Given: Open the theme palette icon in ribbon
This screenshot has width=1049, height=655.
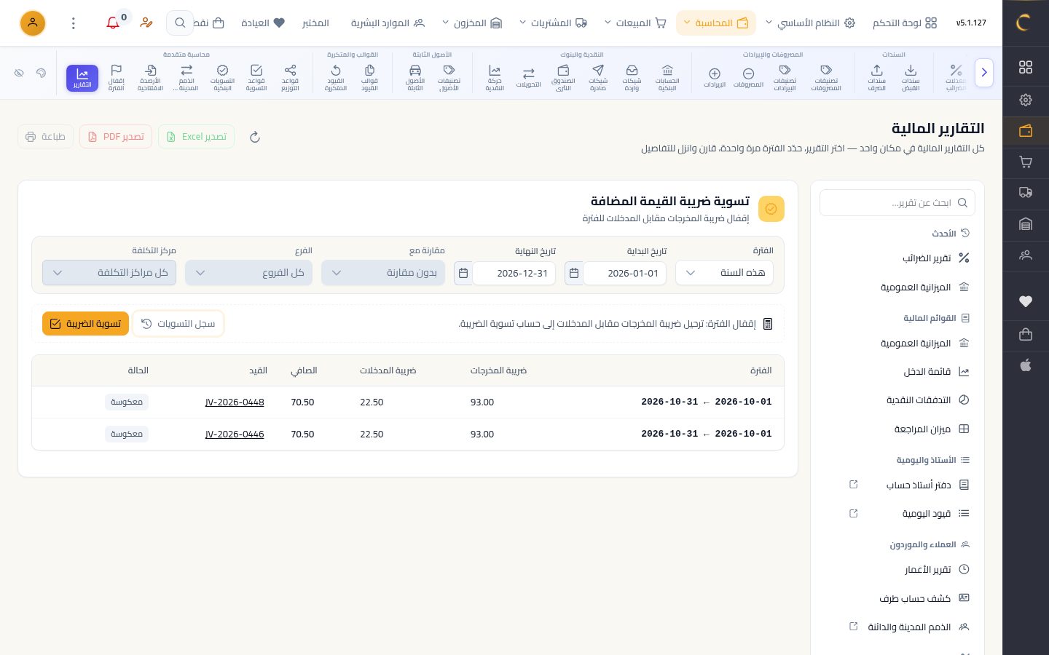Looking at the screenshot, I should tap(41, 73).
